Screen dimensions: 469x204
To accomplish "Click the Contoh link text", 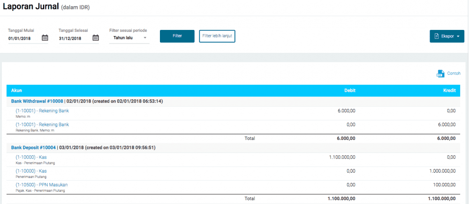I will 454,73.
